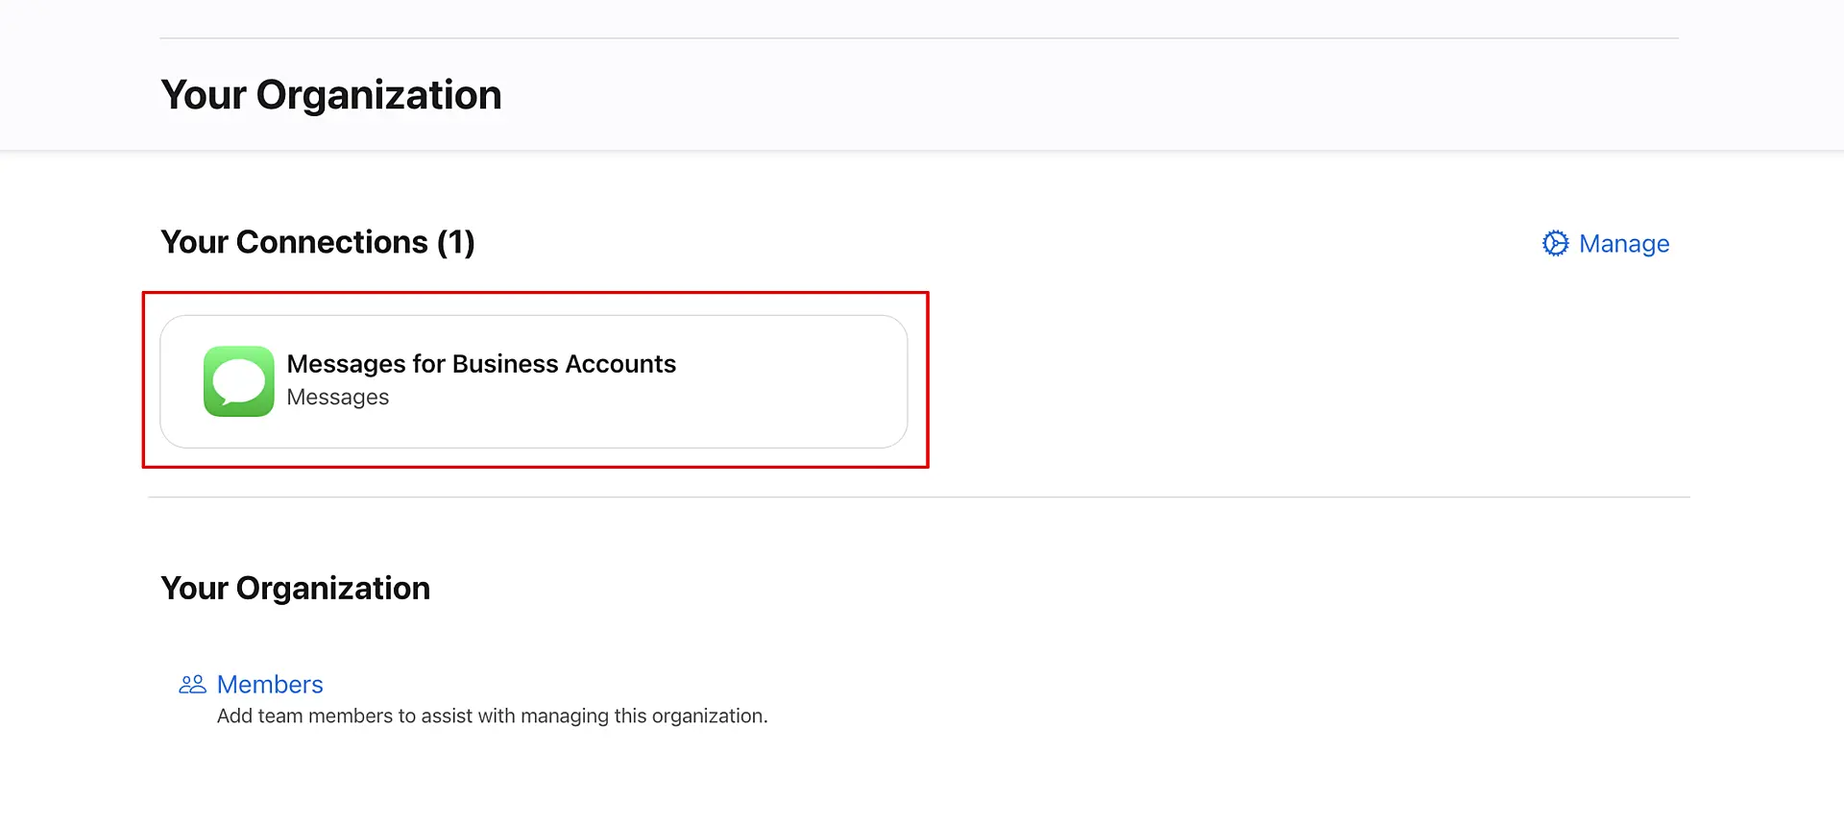
Task: Click the Add team members description text
Action: click(492, 716)
